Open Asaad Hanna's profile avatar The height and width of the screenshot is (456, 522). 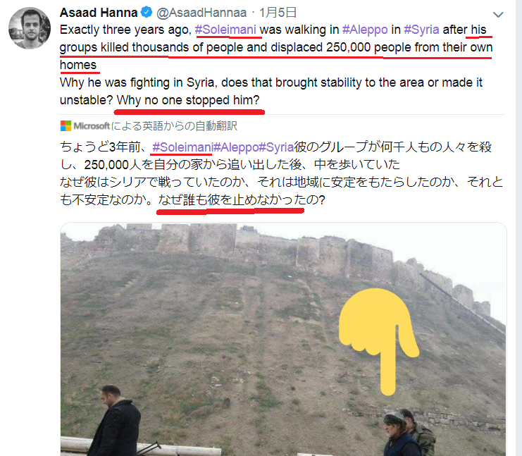30,28
